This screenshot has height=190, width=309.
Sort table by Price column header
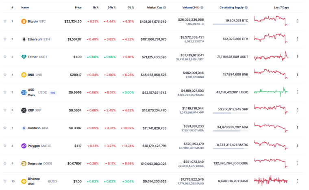[78, 7]
